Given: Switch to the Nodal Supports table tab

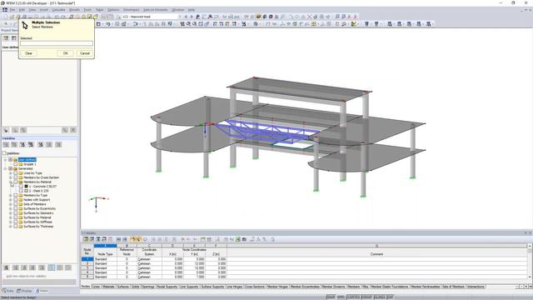Looking at the screenshot, I should [167, 287].
